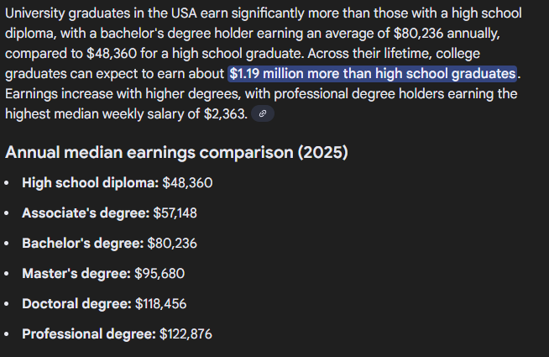
Task: Click the $95,680 earnings value
Action: [x=159, y=274]
